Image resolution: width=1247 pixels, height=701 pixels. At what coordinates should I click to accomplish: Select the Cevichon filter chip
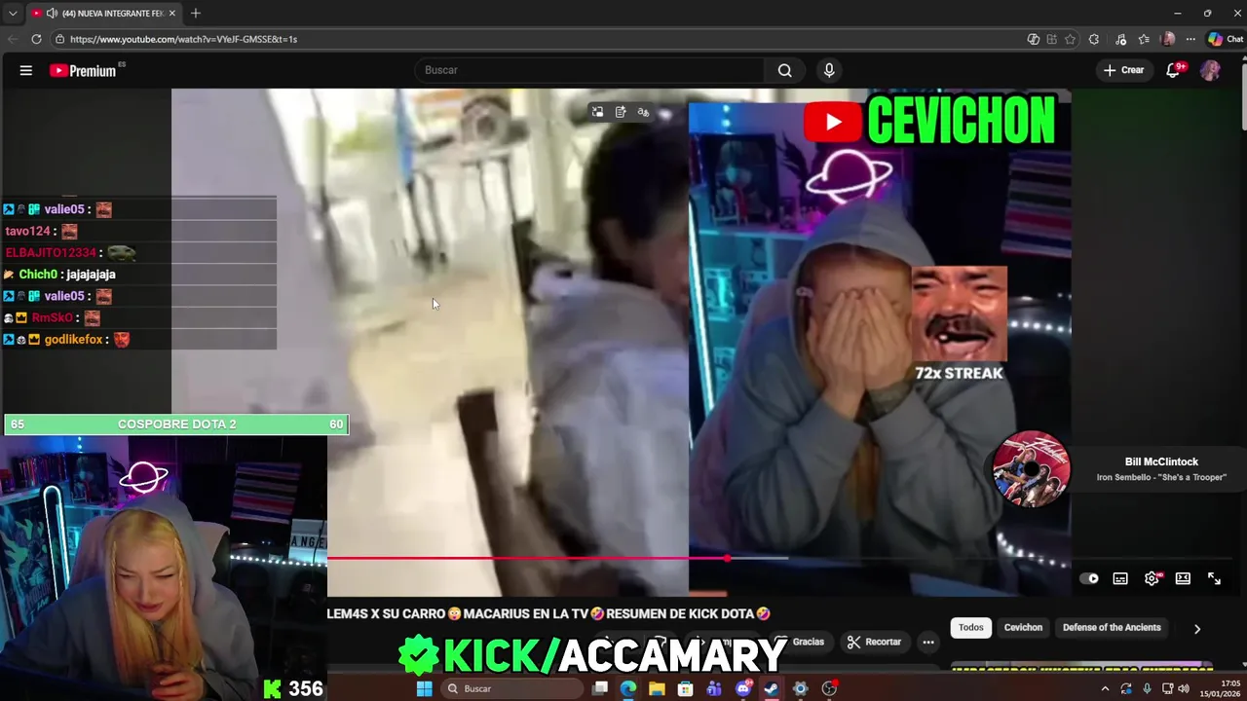(x=1023, y=628)
